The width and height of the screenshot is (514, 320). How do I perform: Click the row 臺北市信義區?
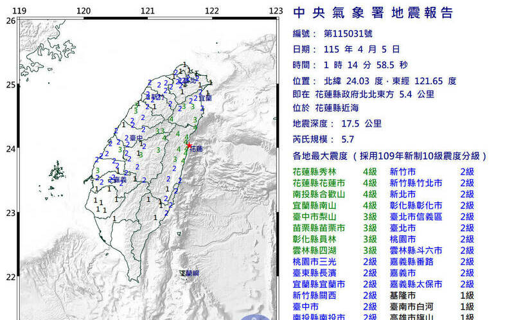click(x=432, y=217)
